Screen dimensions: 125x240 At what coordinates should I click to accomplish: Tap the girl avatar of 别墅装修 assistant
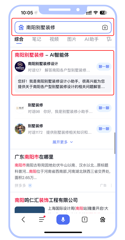(x=20, y=129)
